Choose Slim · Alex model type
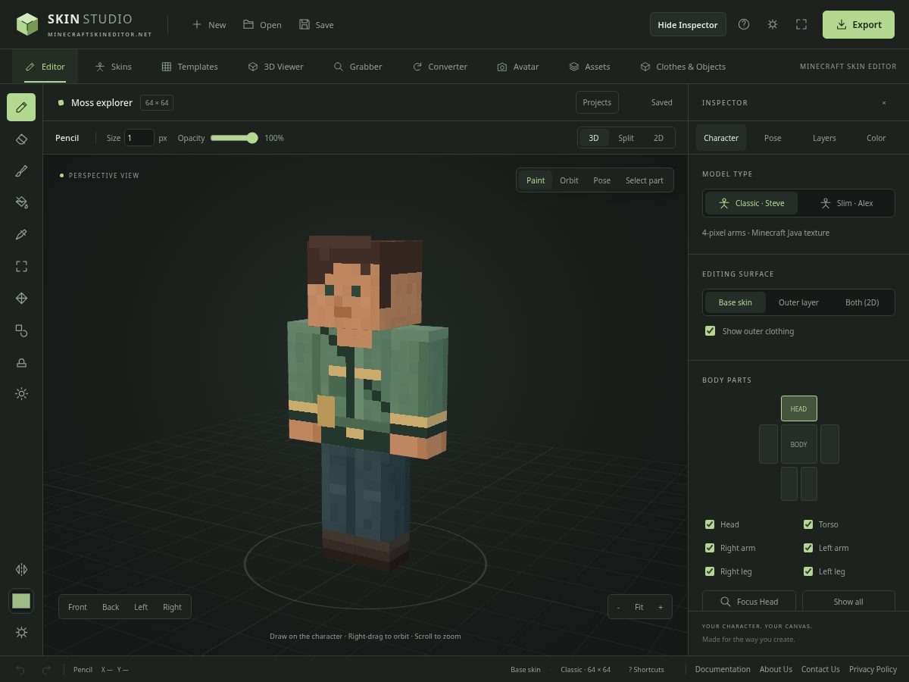 click(846, 203)
